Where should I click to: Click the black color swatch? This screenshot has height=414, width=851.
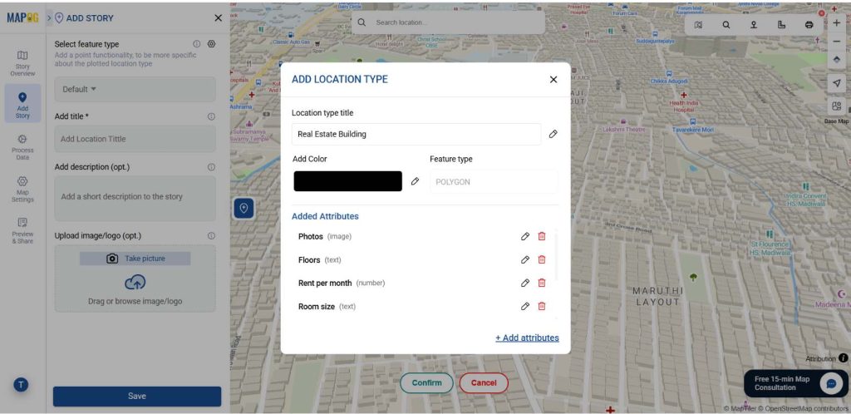pyautogui.click(x=347, y=181)
